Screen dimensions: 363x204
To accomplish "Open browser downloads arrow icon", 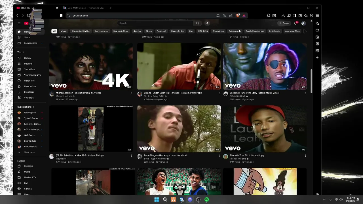I will pos(283,16).
